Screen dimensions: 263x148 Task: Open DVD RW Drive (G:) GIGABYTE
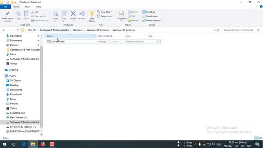click(25, 132)
